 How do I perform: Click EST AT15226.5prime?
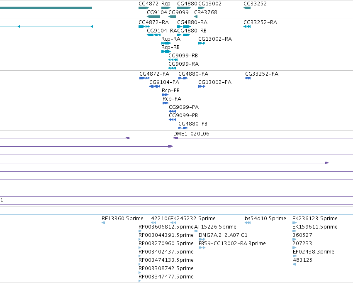(x=215, y=227)
